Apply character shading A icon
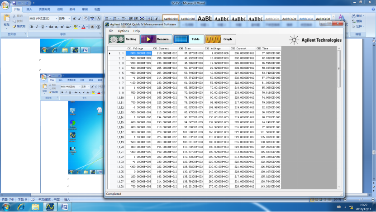Screen dimensions: 376x212 point(92,27)
